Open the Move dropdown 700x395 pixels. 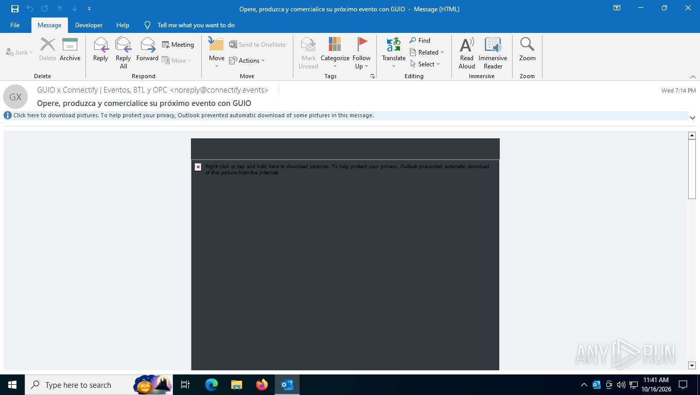click(x=217, y=53)
